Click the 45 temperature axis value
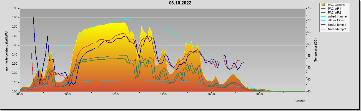The width and height of the screenshot is (361, 111). [309, 80]
